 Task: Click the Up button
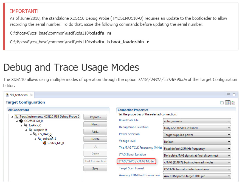point(95,146)
